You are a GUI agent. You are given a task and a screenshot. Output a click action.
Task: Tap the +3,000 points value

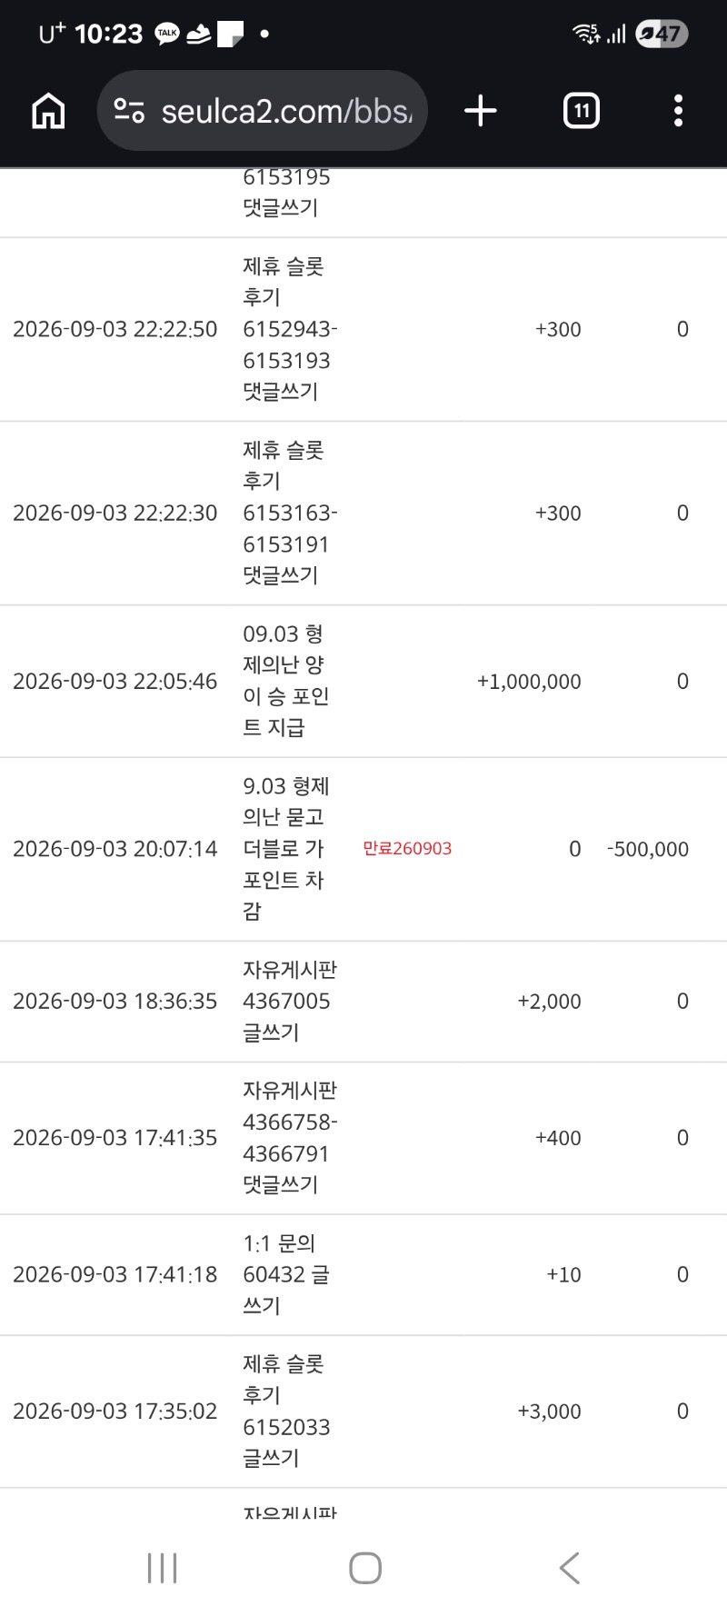click(549, 1411)
